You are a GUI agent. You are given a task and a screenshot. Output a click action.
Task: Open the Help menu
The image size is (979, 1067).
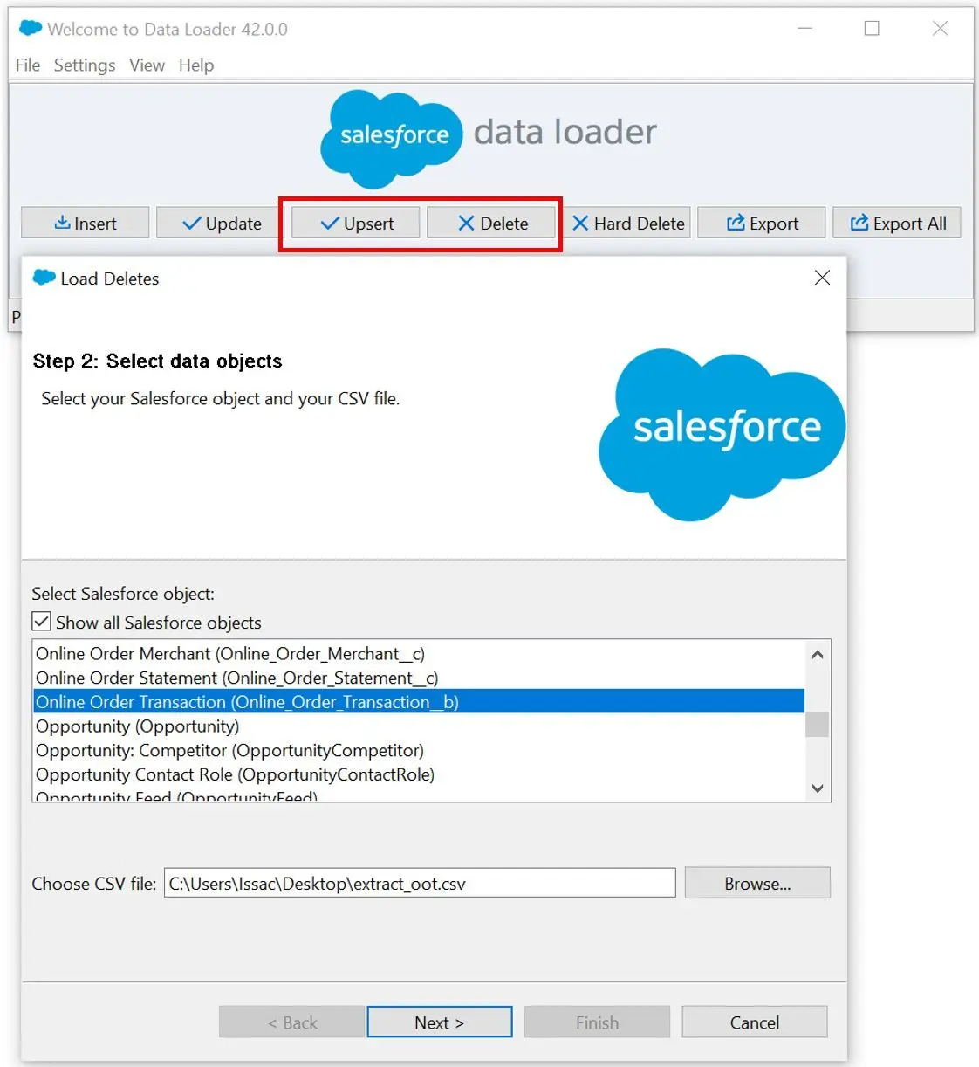196,65
